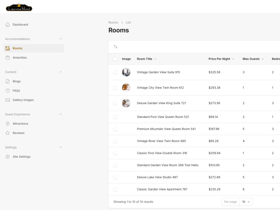Click the Lakeview Motel logo
This screenshot has height=210, width=280.
click(x=19, y=7)
